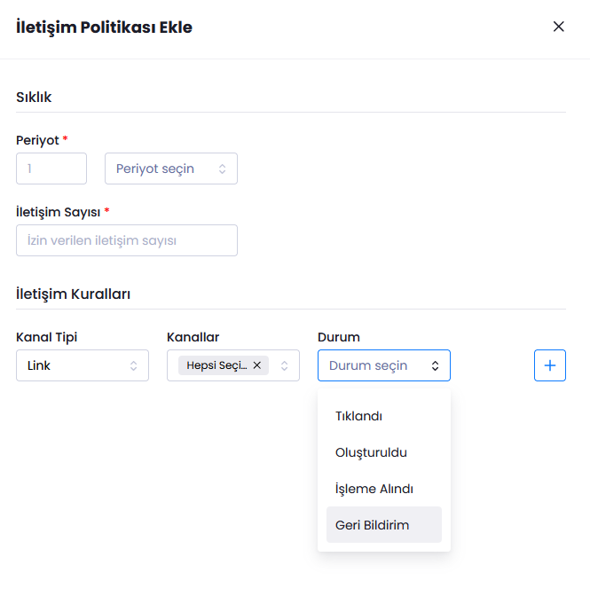Click the plus icon to add rule

click(549, 365)
